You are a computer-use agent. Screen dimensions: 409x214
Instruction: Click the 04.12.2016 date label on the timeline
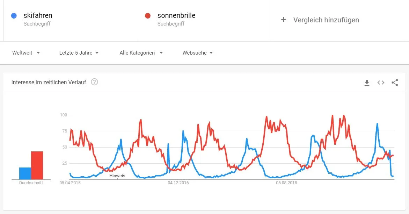177,183
